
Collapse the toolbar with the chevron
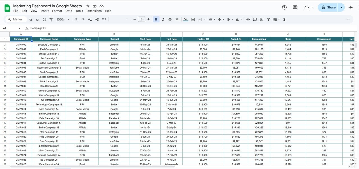coord(348,19)
